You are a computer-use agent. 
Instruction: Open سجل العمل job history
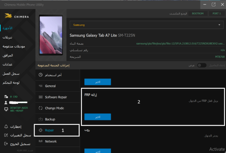[x=11, y=74]
